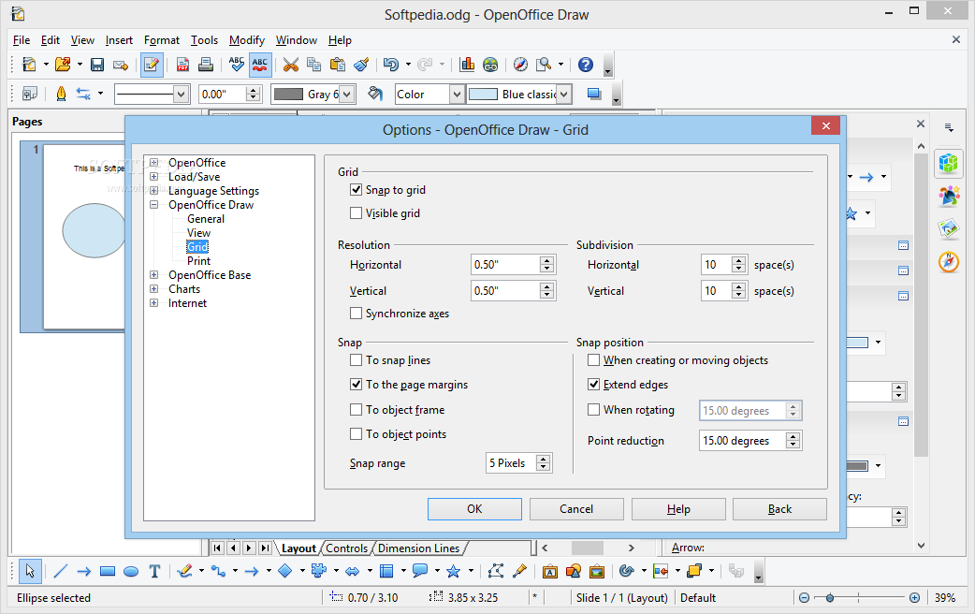Click the Export as PDF icon

click(x=182, y=65)
